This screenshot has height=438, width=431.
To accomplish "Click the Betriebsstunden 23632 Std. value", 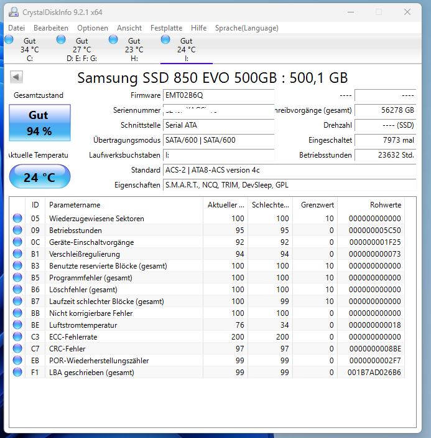I will coord(385,155).
